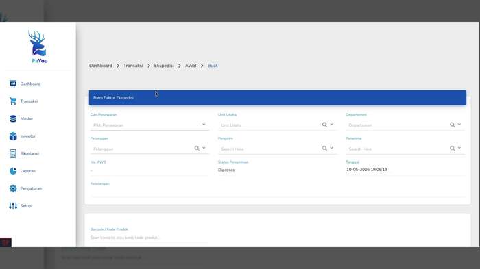
Task: Open the Dari Penawaran dropdown
Action: pyautogui.click(x=149, y=125)
